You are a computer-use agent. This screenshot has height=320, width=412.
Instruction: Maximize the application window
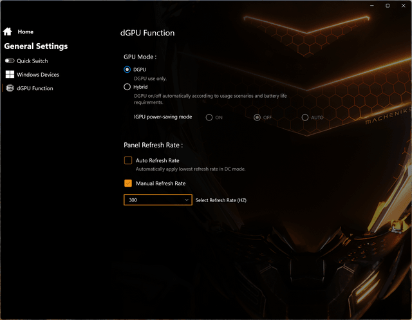coord(388,6)
